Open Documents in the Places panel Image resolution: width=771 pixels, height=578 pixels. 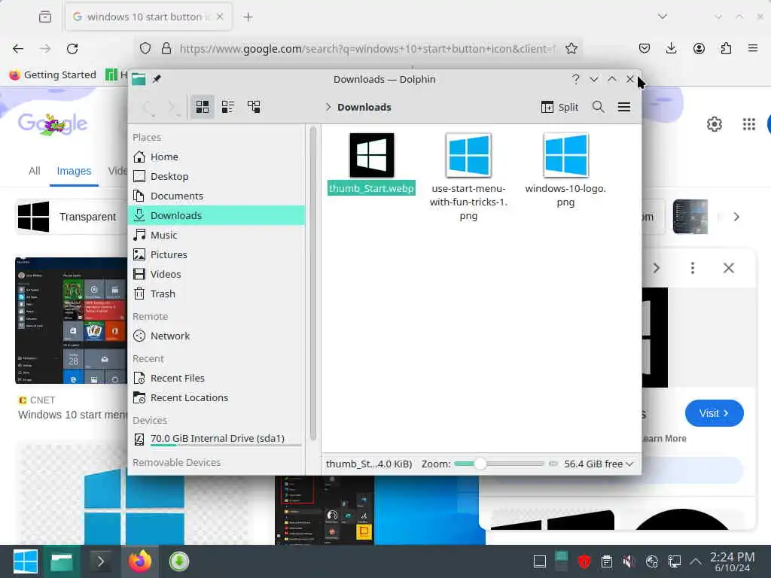click(216, 196)
